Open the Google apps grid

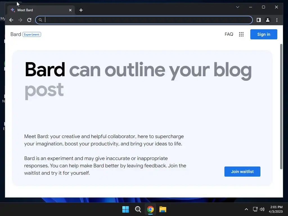[241, 34]
